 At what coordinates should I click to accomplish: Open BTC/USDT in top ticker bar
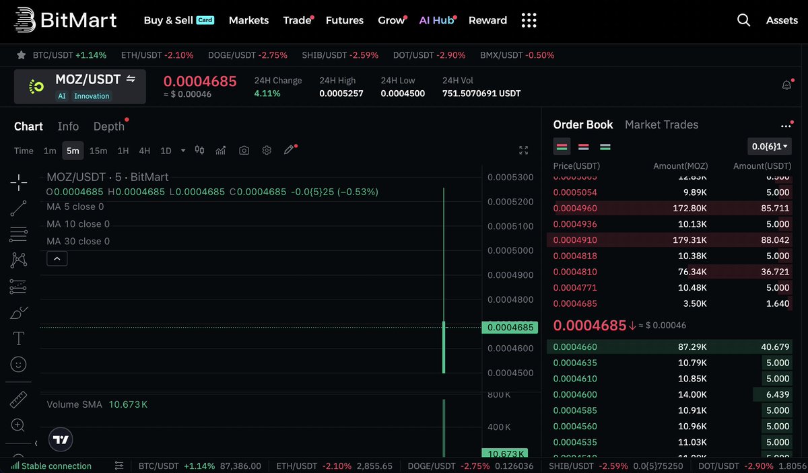[x=69, y=55]
